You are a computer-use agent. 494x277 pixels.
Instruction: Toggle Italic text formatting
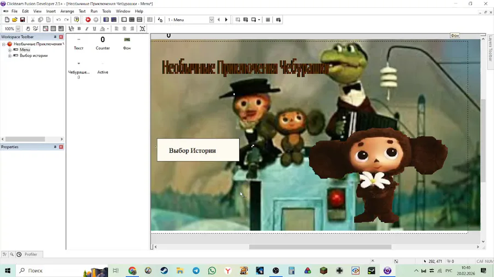(87, 29)
